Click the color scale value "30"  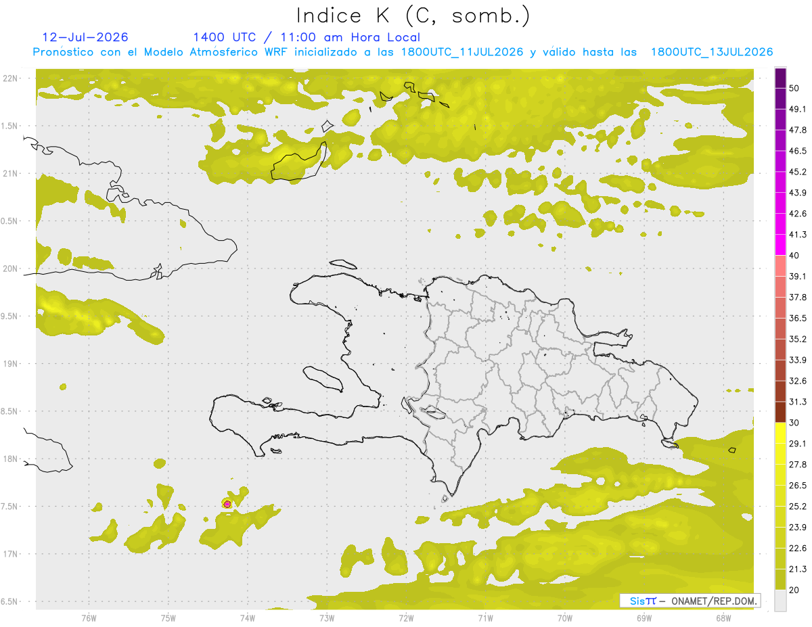tap(794, 423)
